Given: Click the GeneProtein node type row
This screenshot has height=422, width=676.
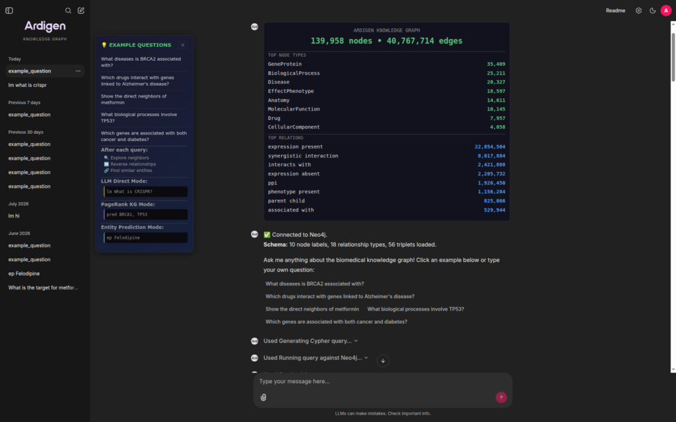Looking at the screenshot, I should (386, 64).
